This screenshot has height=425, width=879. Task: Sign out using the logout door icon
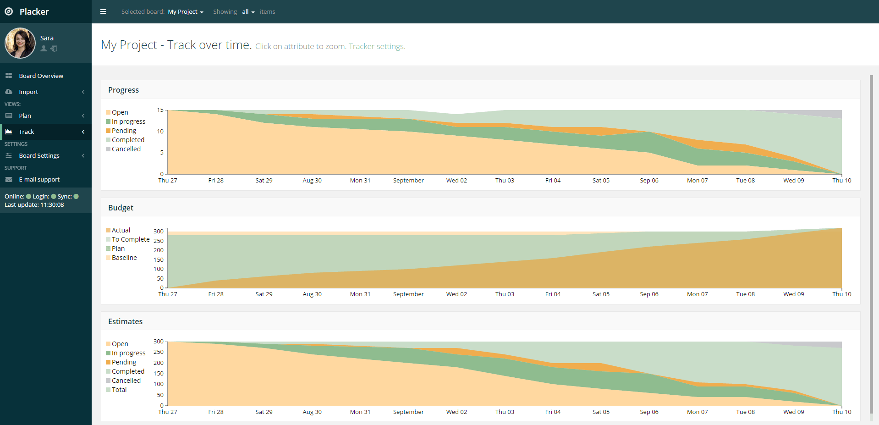[54, 49]
